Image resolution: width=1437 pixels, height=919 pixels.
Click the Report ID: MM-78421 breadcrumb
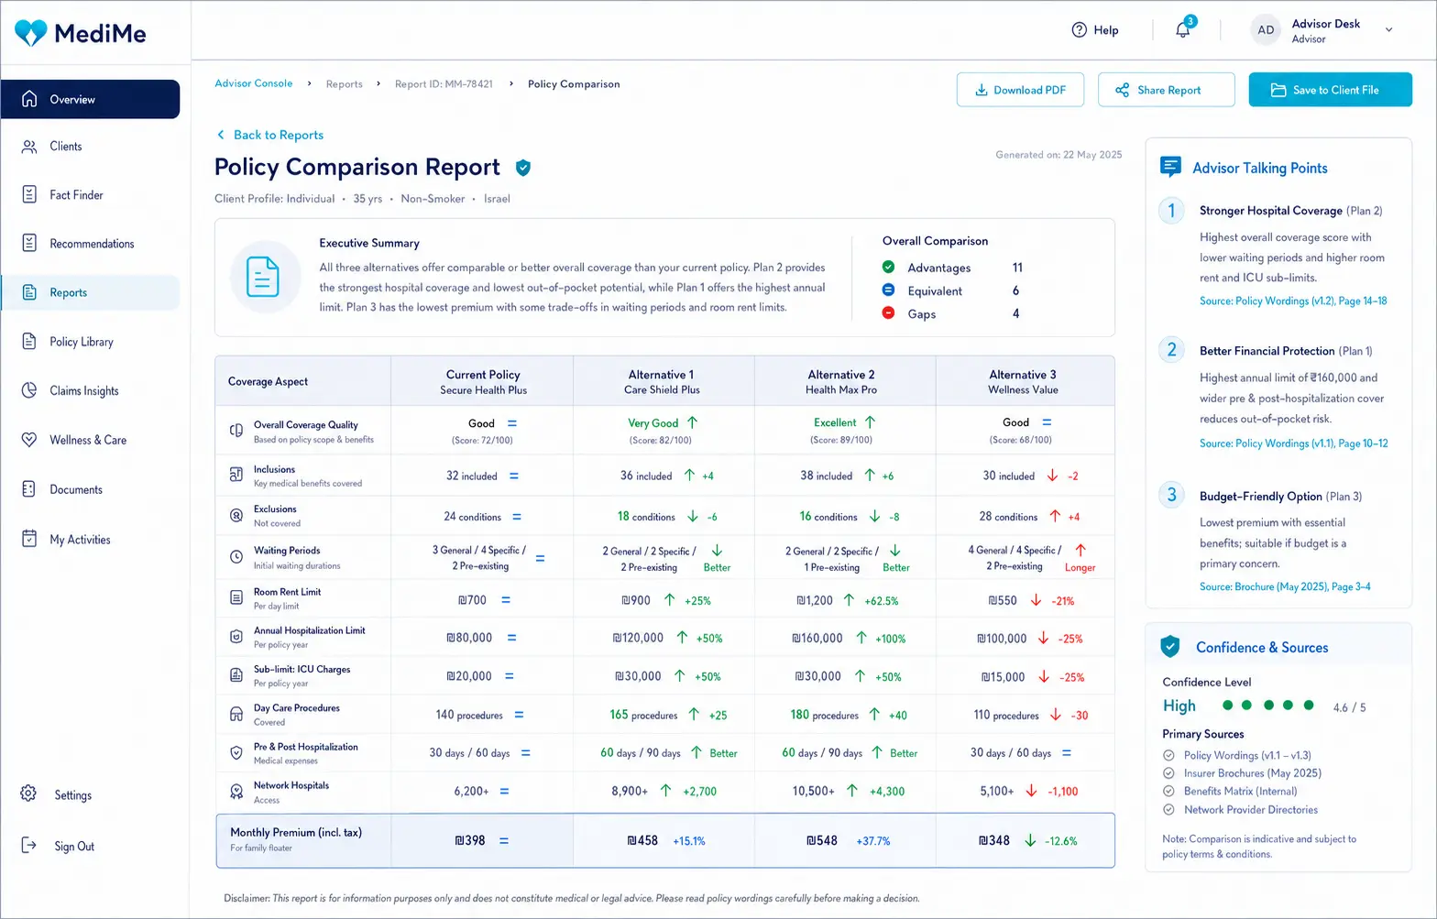[x=444, y=84]
